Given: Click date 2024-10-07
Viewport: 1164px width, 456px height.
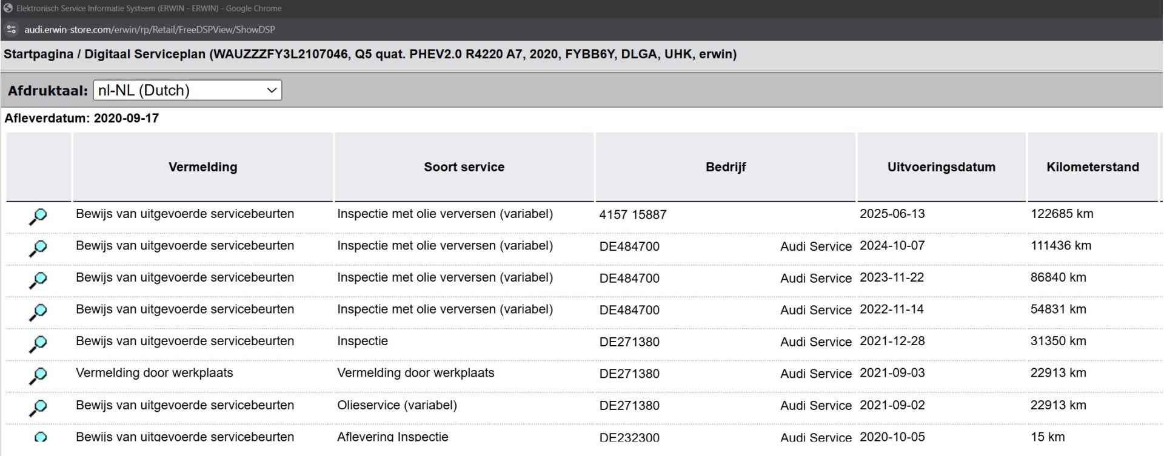Looking at the screenshot, I should [x=892, y=246].
